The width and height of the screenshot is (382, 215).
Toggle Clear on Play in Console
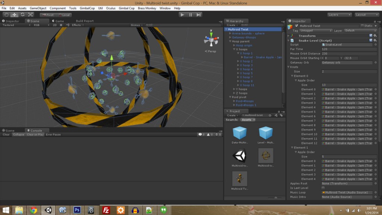coord(35,134)
